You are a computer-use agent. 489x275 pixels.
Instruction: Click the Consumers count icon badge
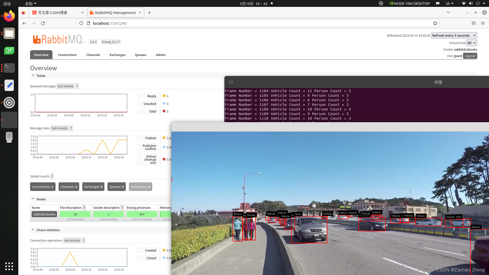point(140,187)
